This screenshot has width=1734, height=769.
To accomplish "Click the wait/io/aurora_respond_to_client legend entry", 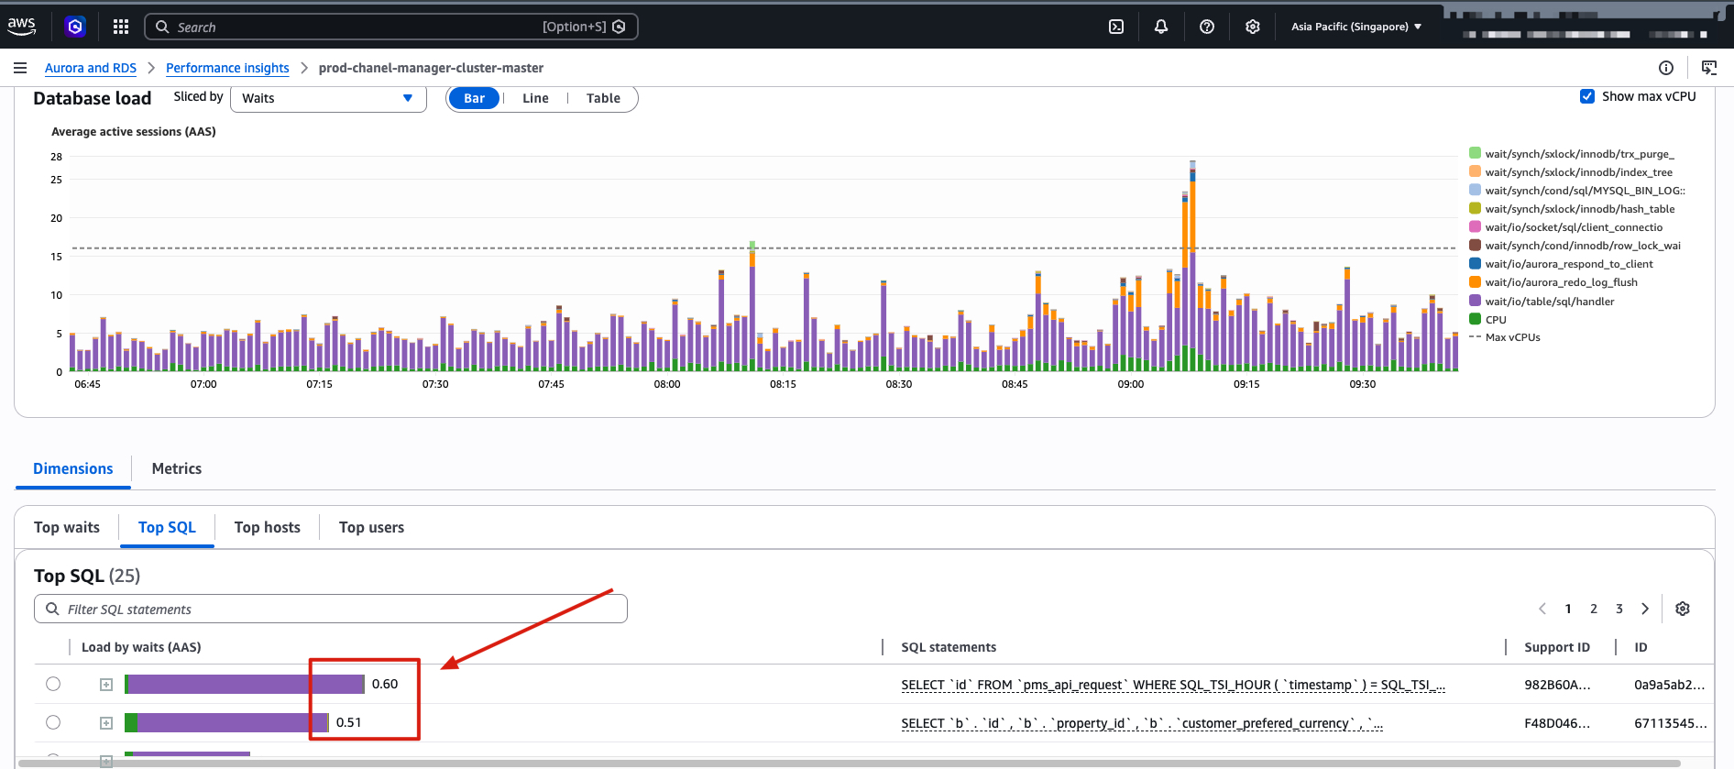I will click(1562, 264).
